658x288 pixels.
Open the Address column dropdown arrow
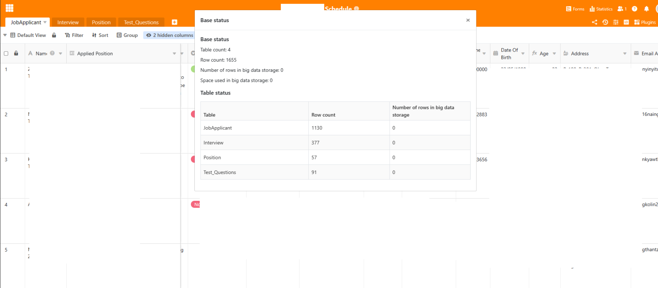pos(625,53)
